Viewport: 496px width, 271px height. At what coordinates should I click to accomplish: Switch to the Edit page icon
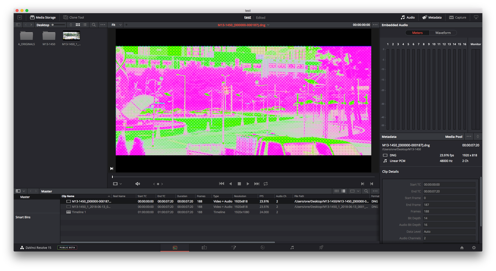coord(204,248)
